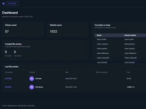Click the Go off duty button
This screenshot has height=109, width=146.
point(12,3)
